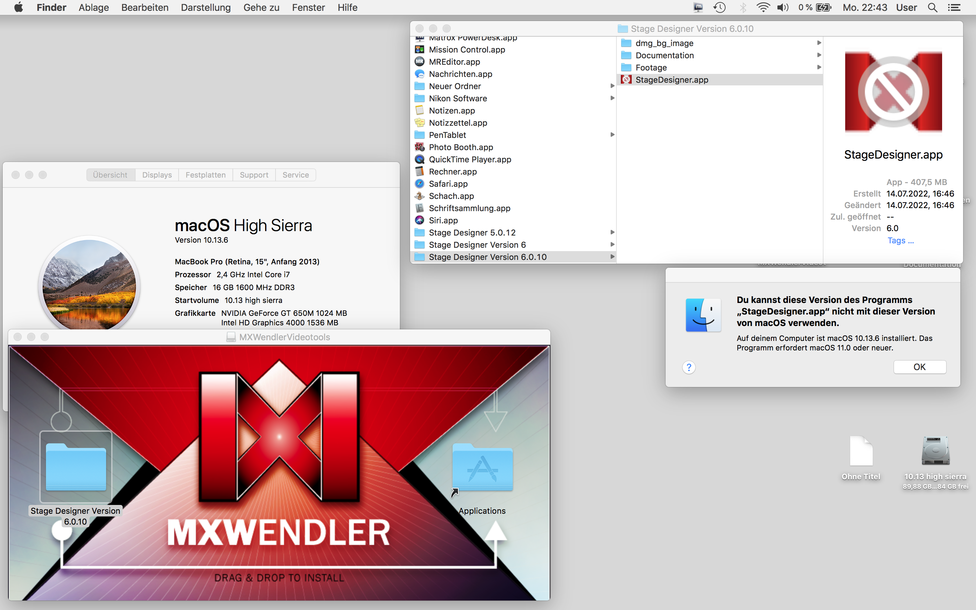Select Nachrichten.app in list
The height and width of the screenshot is (610, 976).
click(513, 74)
